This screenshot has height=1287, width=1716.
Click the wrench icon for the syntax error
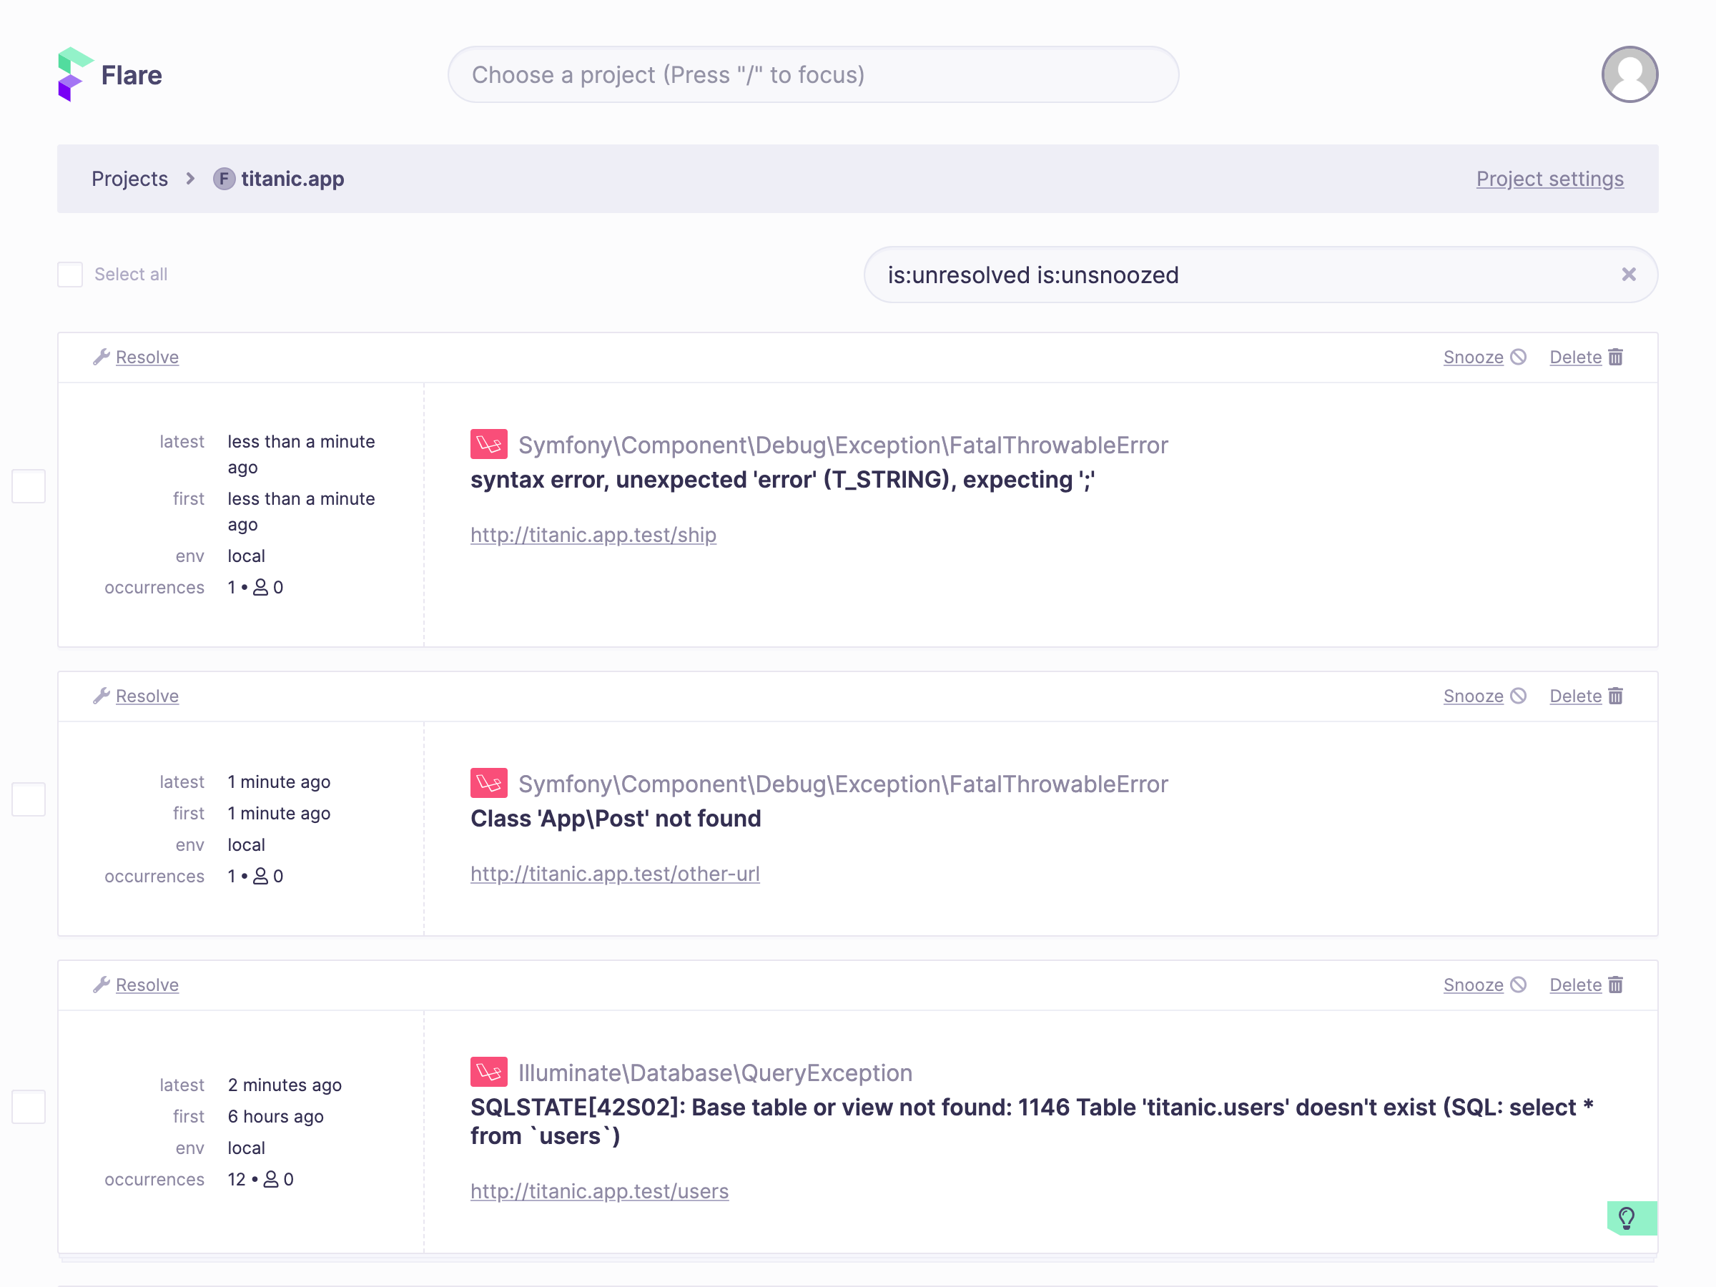coord(101,357)
